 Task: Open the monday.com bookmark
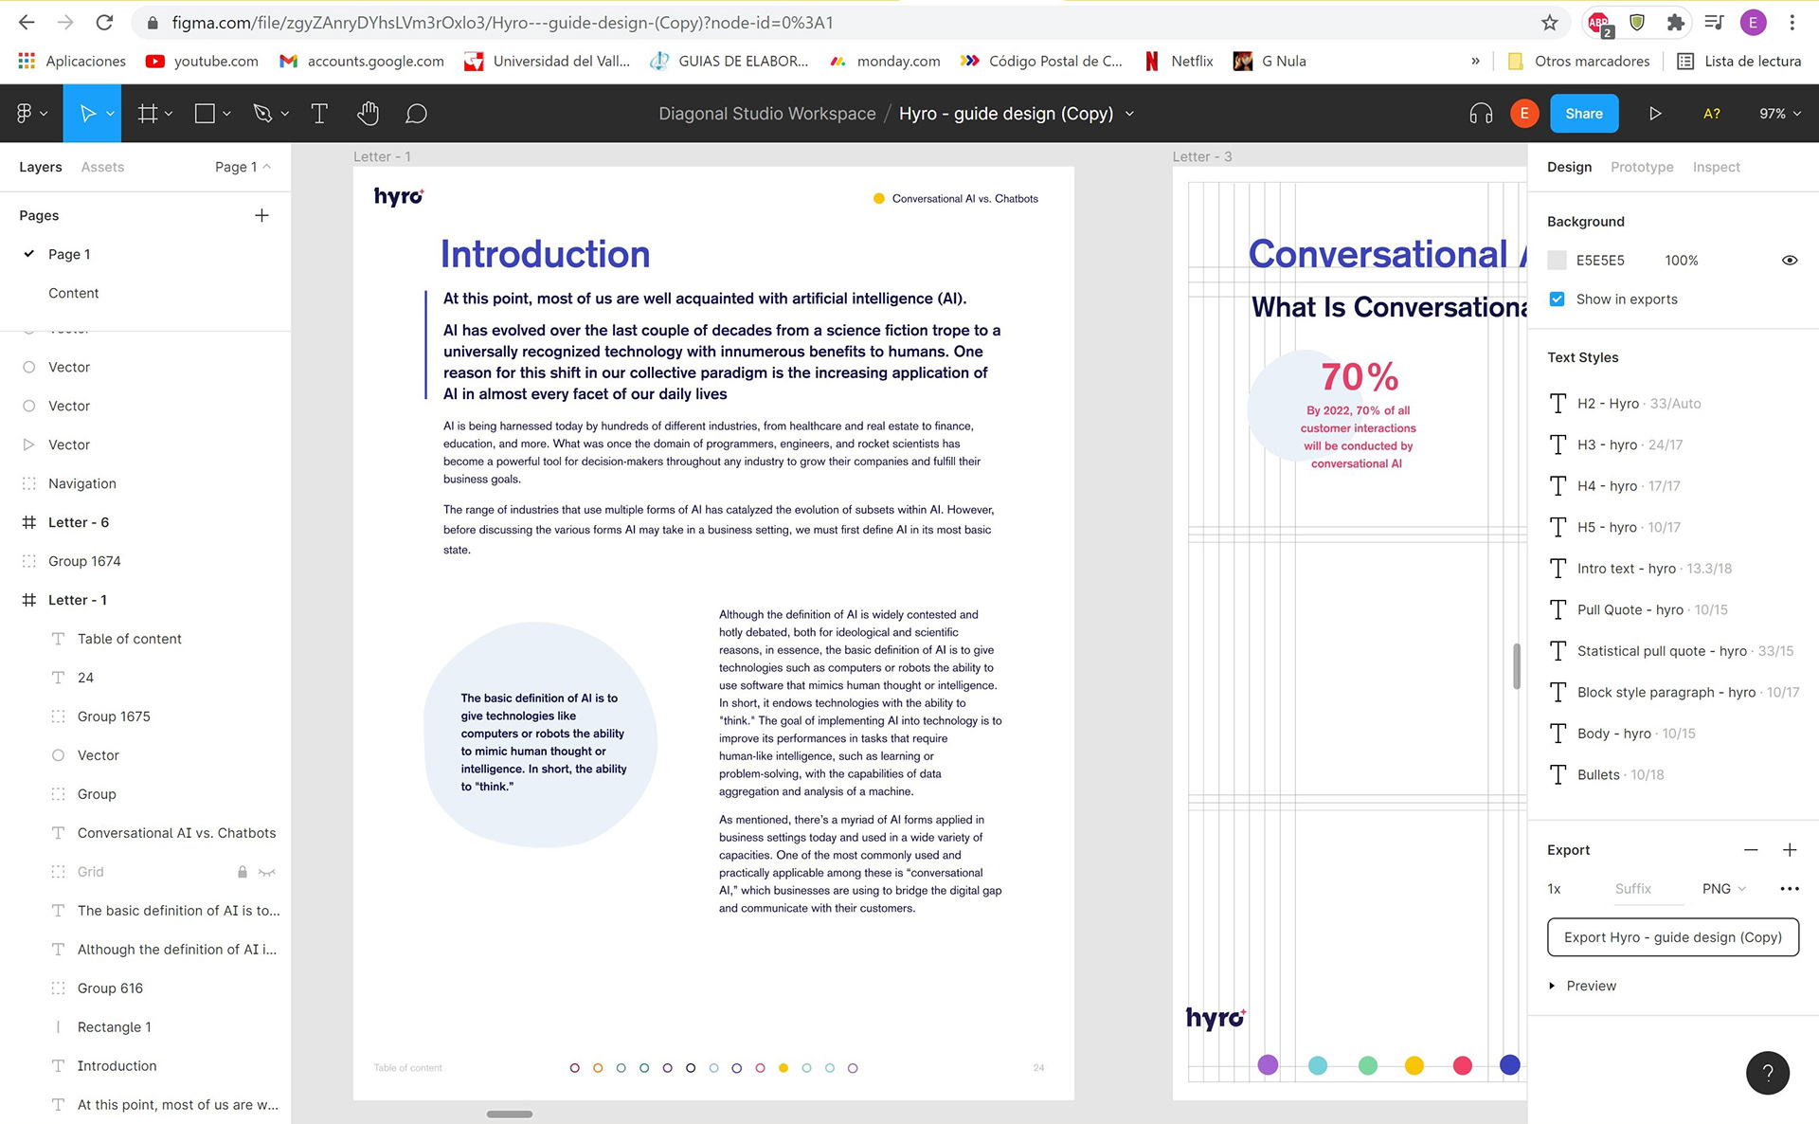click(885, 61)
